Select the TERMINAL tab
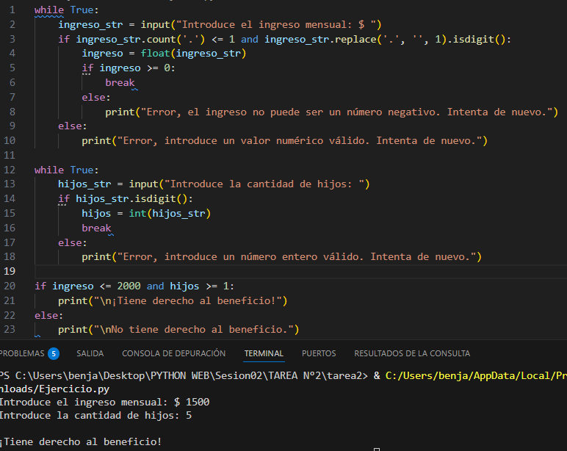The height and width of the screenshot is (451, 567). pos(264,353)
